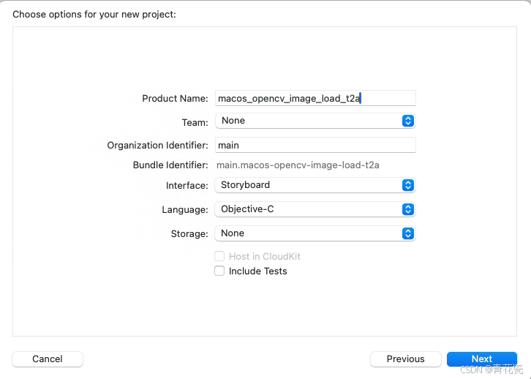The image size is (531, 379).
Task: Focus the Organization Identifier field
Action: pyautogui.click(x=315, y=145)
